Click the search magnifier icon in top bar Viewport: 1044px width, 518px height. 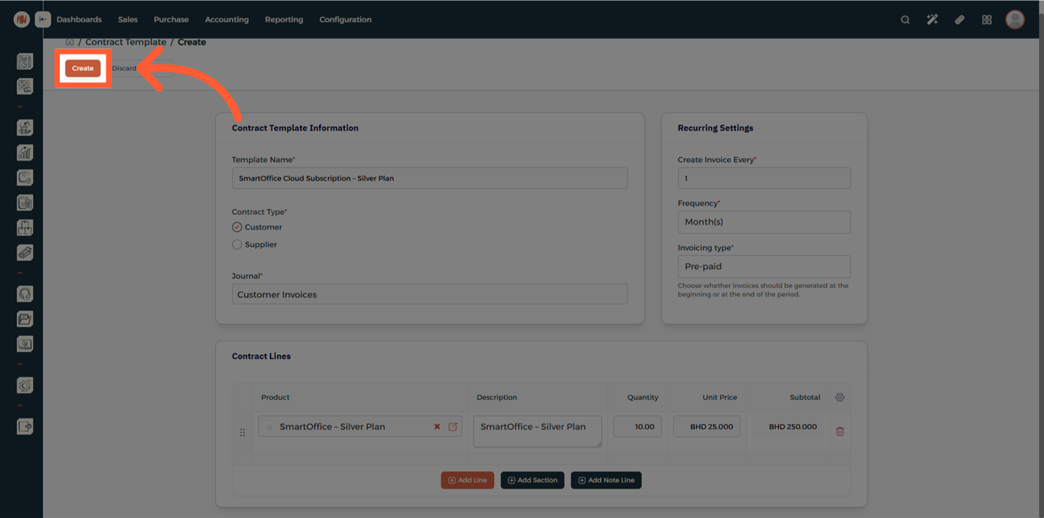click(905, 19)
